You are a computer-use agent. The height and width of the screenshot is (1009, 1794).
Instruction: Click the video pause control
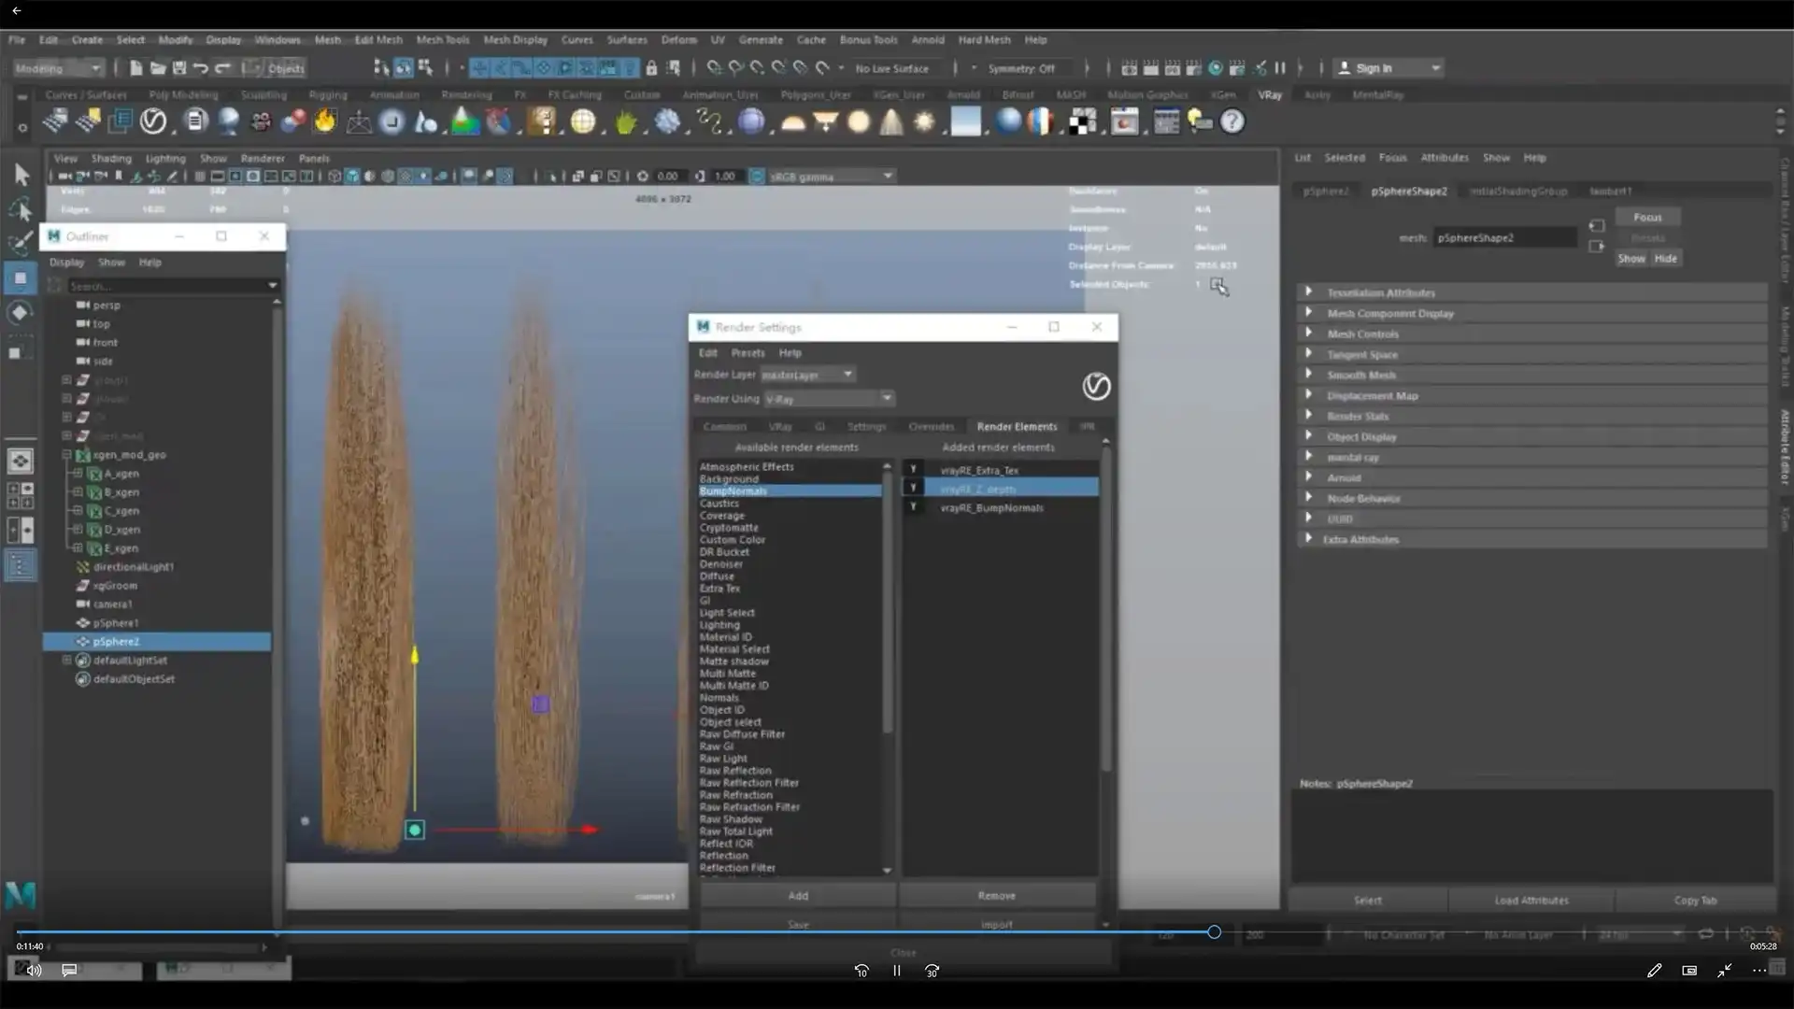[896, 971]
